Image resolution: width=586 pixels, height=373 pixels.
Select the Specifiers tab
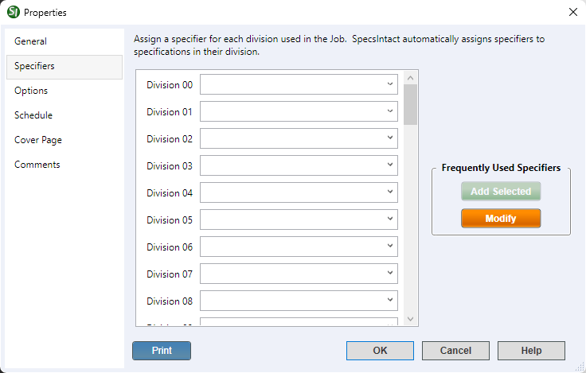(35, 66)
